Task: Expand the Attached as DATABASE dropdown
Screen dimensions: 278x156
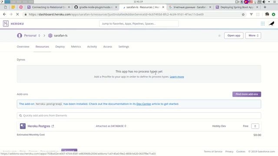Action: pyautogui.click(x=111, y=126)
